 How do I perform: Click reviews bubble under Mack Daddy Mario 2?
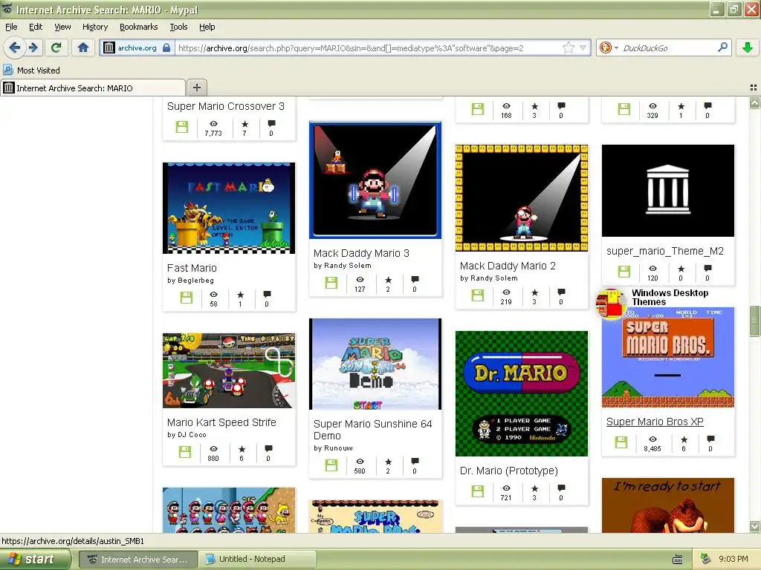(561, 292)
